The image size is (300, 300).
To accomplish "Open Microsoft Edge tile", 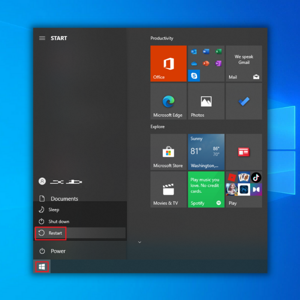I will click(x=168, y=102).
